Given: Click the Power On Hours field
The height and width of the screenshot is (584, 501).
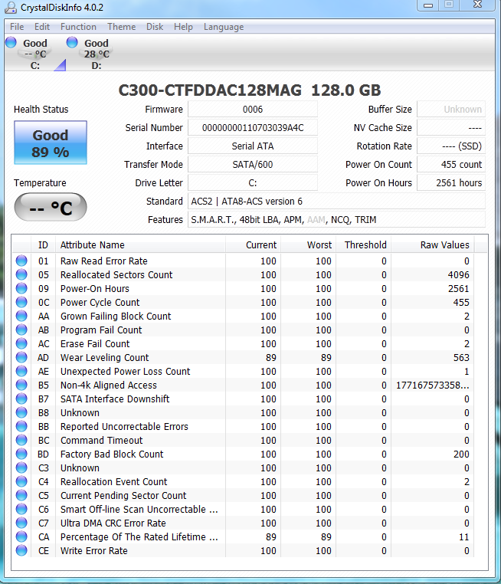Looking at the screenshot, I should click(451, 183).
